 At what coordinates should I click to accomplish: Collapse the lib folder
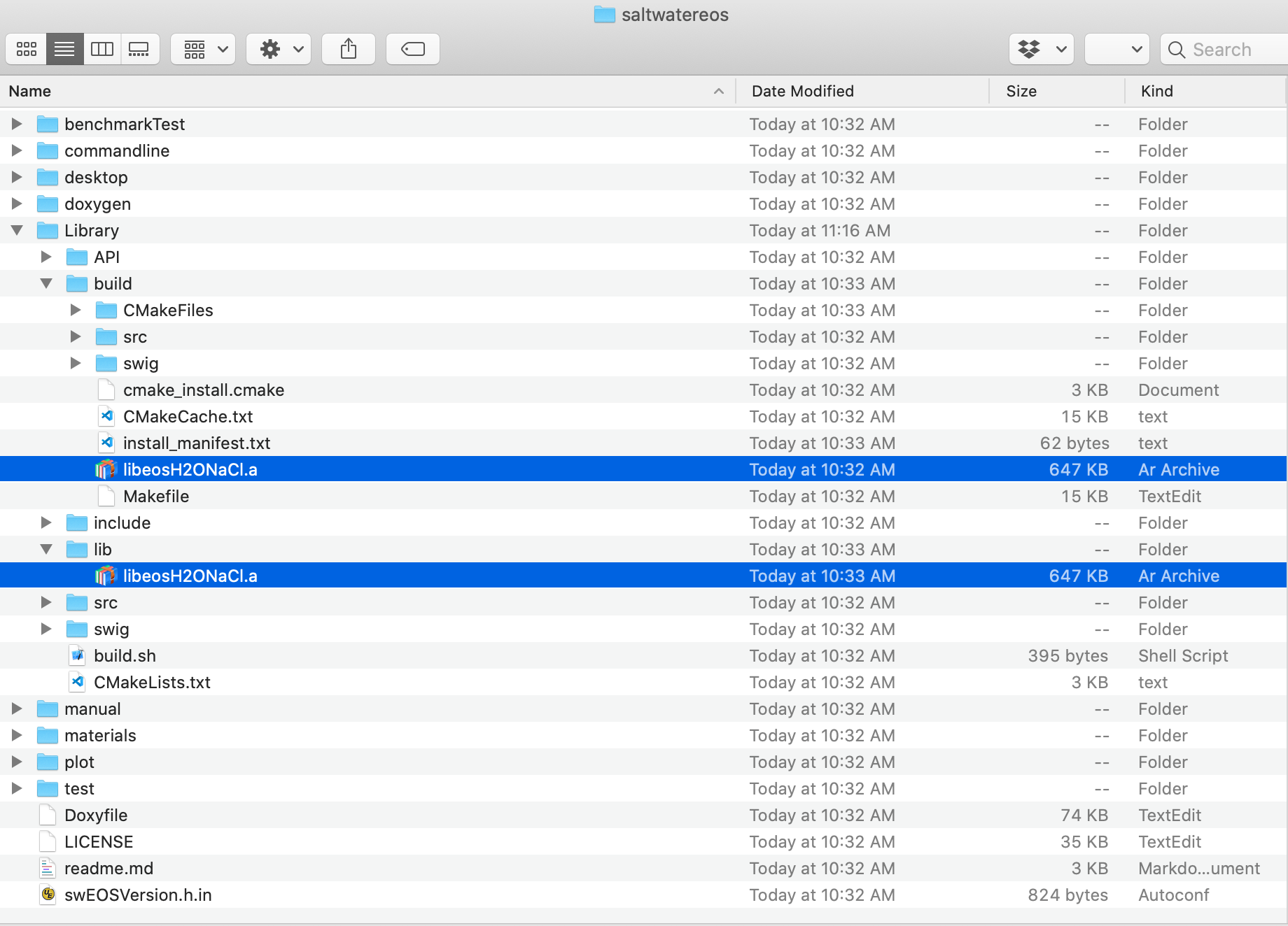[x=46, y=549]
